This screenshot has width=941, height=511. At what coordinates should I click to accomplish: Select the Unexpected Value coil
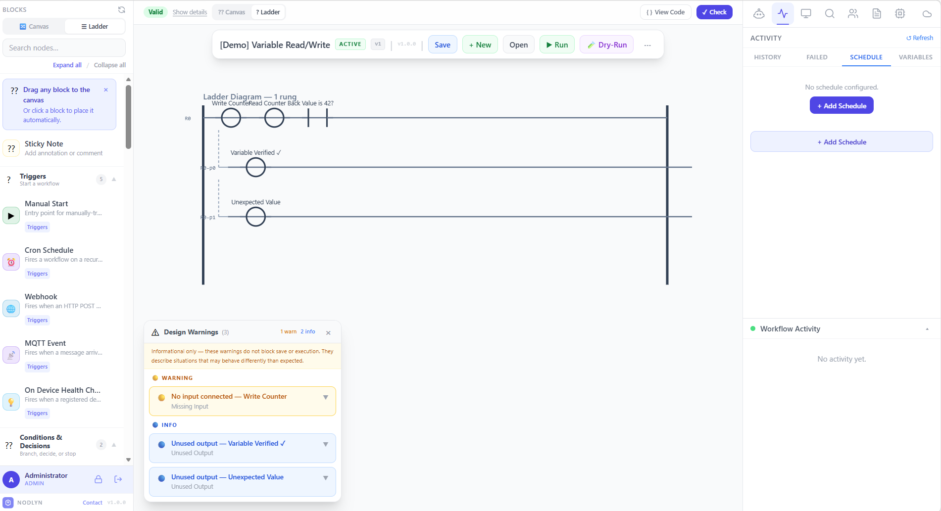point(256,217)
